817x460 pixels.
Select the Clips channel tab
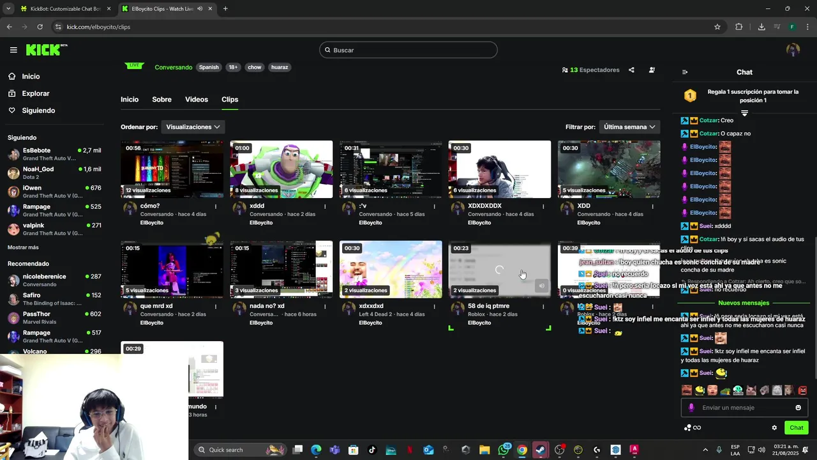(230, 100)
